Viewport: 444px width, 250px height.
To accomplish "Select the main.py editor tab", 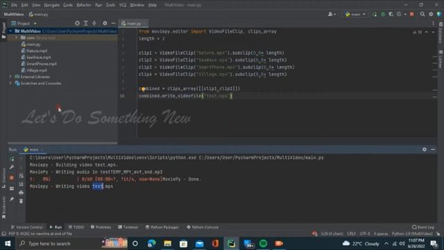I will point(133,24).
